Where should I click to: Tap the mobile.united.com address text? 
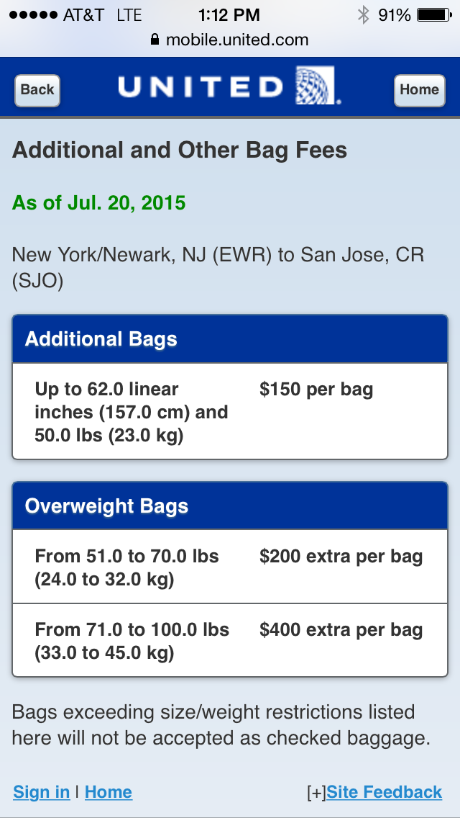click(x=237, y=40)
